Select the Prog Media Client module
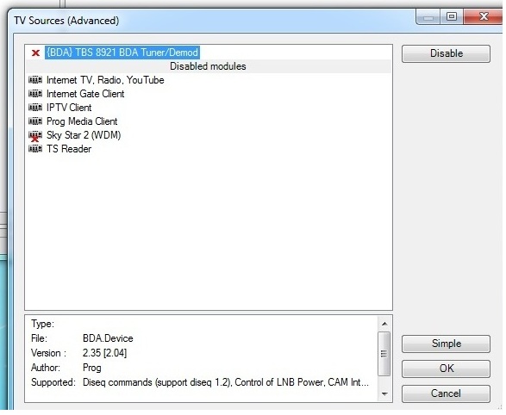The height and width of the screenshot is (415, 506). (82, 121)
